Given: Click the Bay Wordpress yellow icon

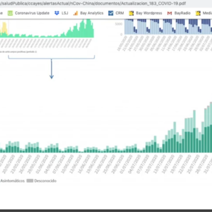Looking at the screenshot, I should pyautogui.click(x=131, y=13).
